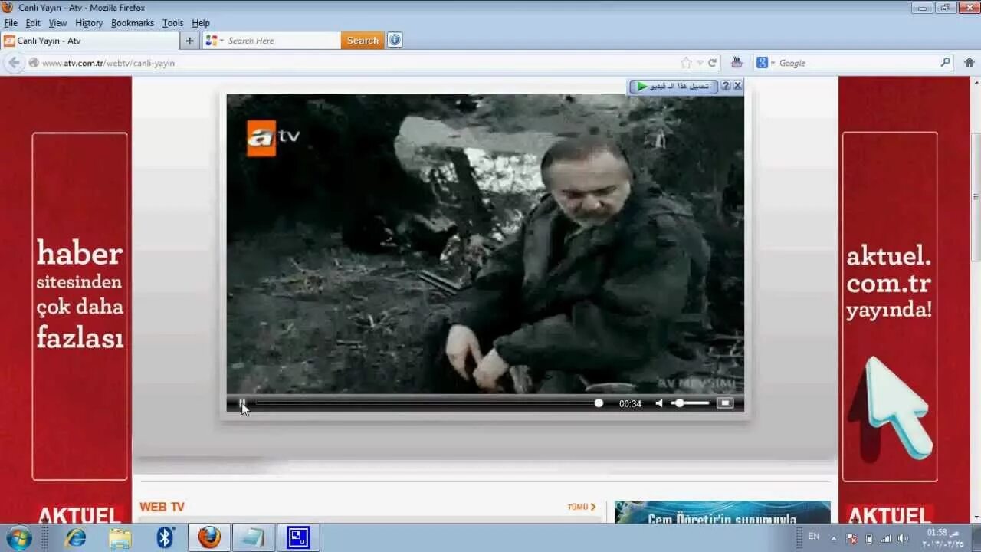Click the Google search field
Screen dimensions: 981x552
pyautogui.click(x=858, y=63)
